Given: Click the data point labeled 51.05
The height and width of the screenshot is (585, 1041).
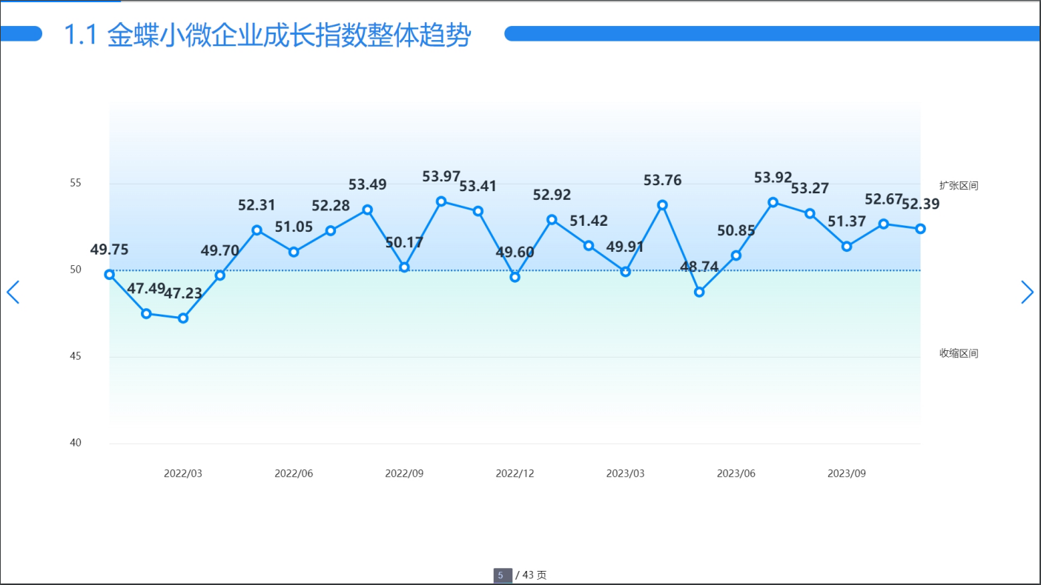Looking at the screenshot, I should [x=294, y=252].
